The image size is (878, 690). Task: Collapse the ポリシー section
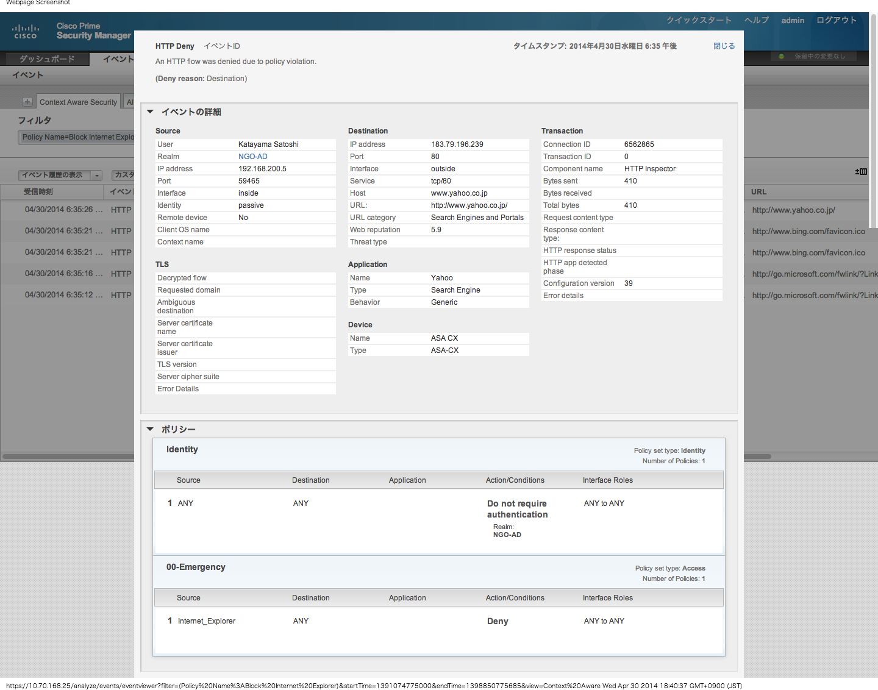click(x=150, y=429)
